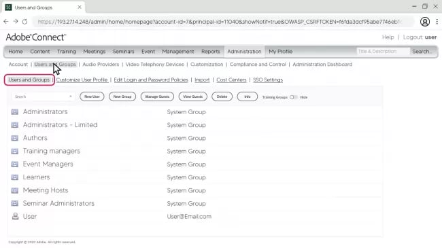Open the Content menu

coord(40,52)
